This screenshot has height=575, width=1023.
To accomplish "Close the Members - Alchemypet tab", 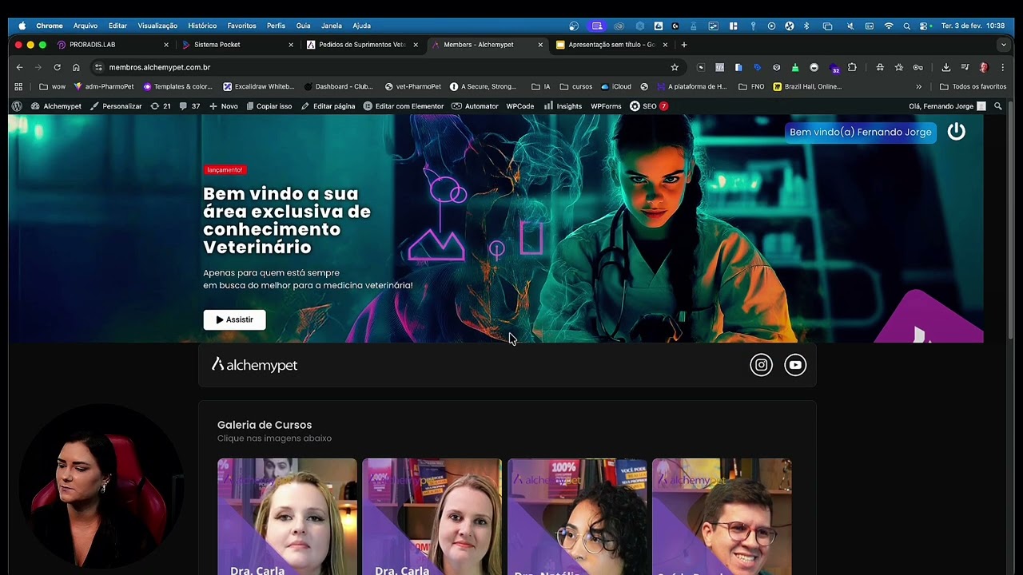I will pyautogui.click(x=540, y=45).
